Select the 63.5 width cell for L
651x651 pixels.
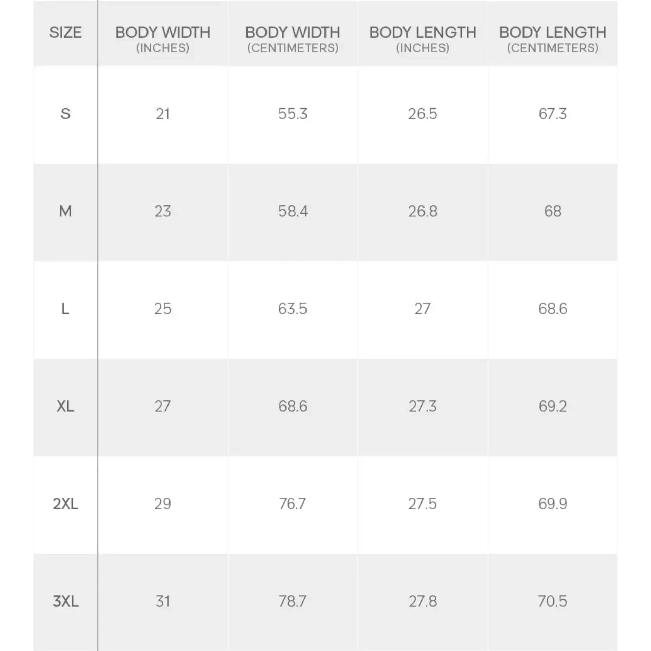tap(293, 309)
